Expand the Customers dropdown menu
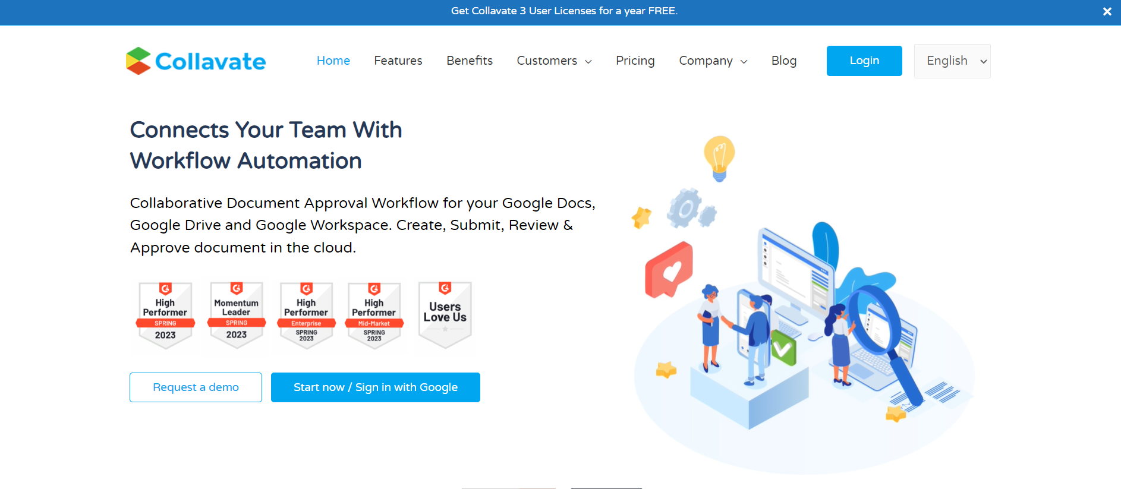Viewport: 1121px width, 489px height. (x=555, y=61)
